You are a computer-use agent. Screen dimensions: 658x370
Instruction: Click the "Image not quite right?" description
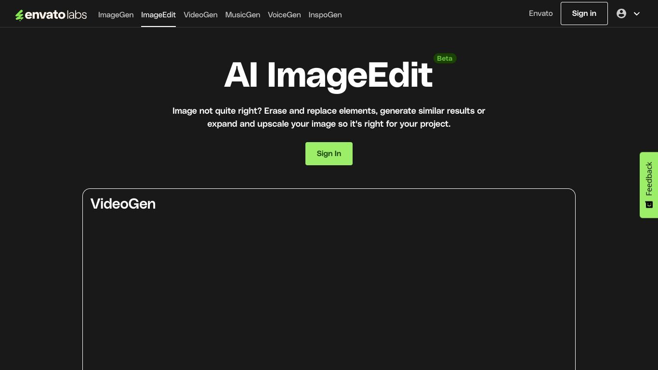tap(329, 117)
